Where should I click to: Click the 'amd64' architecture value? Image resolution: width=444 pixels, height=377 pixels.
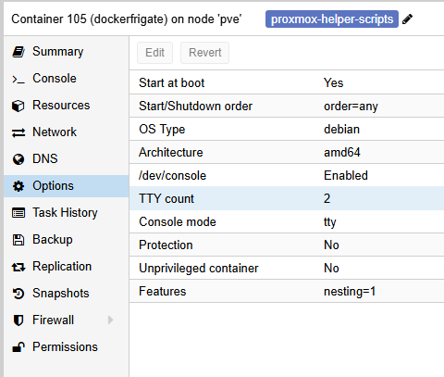click(342, 152)
